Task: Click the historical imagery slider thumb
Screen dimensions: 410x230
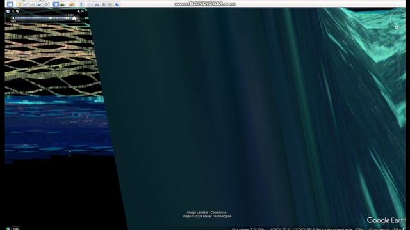Action: tap(74, 19)
